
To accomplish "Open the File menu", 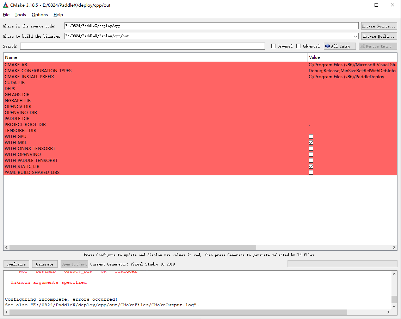I will pyautogui.click(x=6, y=15).
